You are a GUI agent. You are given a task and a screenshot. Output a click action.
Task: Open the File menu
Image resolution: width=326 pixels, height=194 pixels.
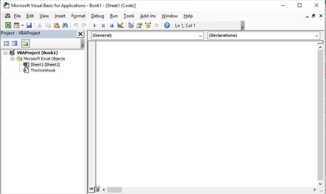(17, 16)
